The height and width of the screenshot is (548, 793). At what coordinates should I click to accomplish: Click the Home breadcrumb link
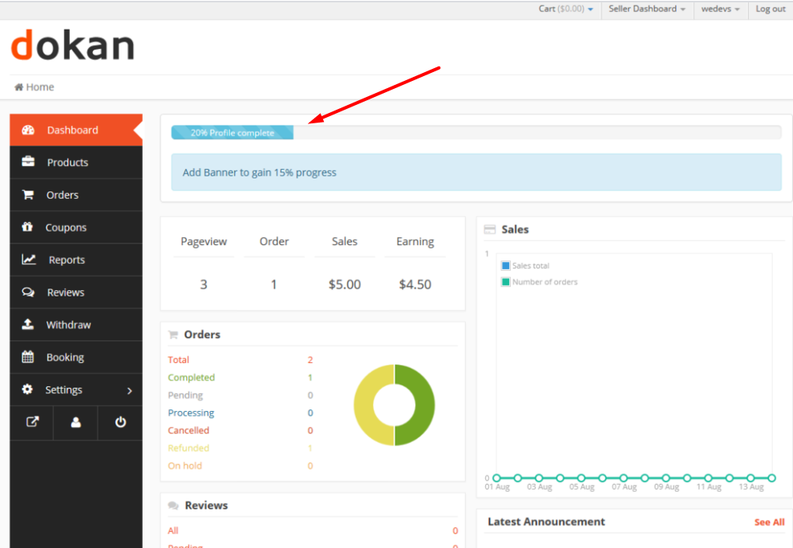tap(40, 87)
